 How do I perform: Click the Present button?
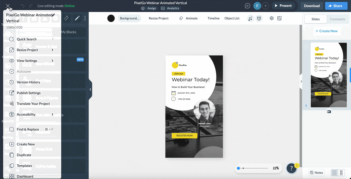coord(283,6)
